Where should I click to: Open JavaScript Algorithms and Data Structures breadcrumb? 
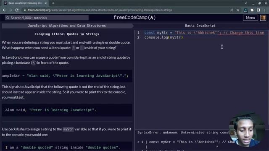[x=67, y=26]
